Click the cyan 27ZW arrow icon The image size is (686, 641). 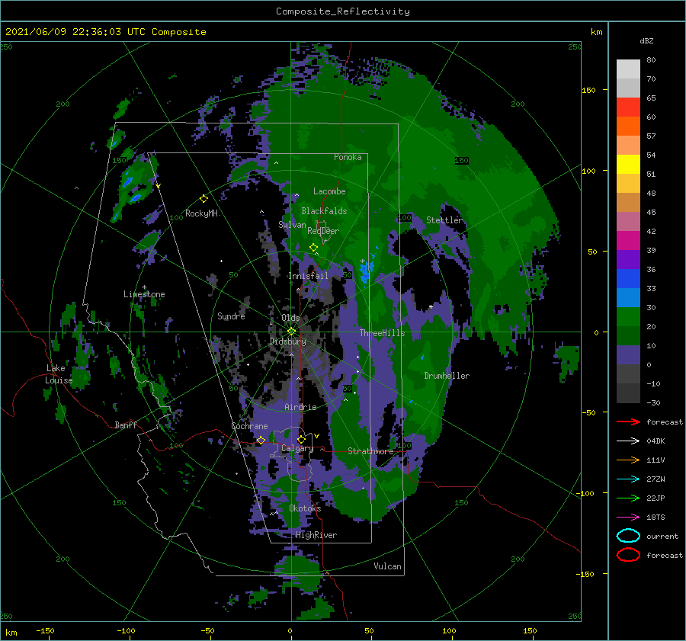point(628,479)
